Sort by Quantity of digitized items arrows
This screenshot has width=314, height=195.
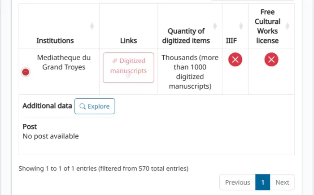(215, 26)
